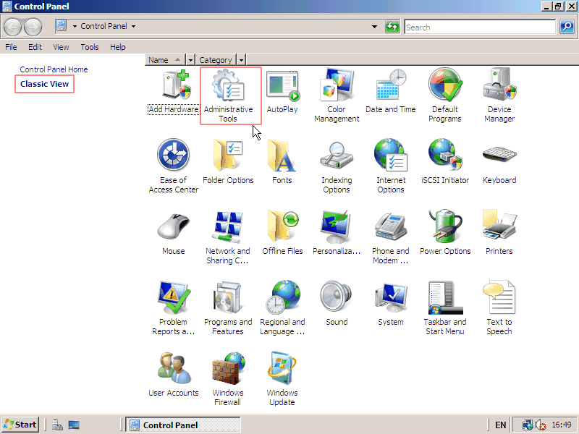The width and height of the screenshot is (579, 434).
Task: Open the Tools menu
Action: click(x=90, y=47)
